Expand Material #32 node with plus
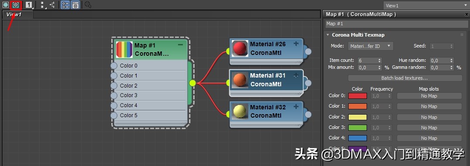Screen dimensions: 470x166 296,107
